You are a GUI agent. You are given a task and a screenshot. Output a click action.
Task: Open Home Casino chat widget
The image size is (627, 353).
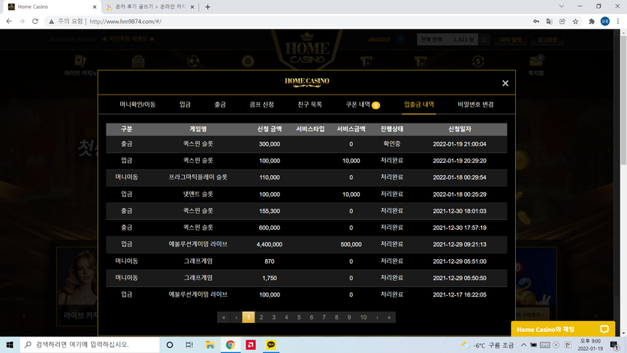563,330
